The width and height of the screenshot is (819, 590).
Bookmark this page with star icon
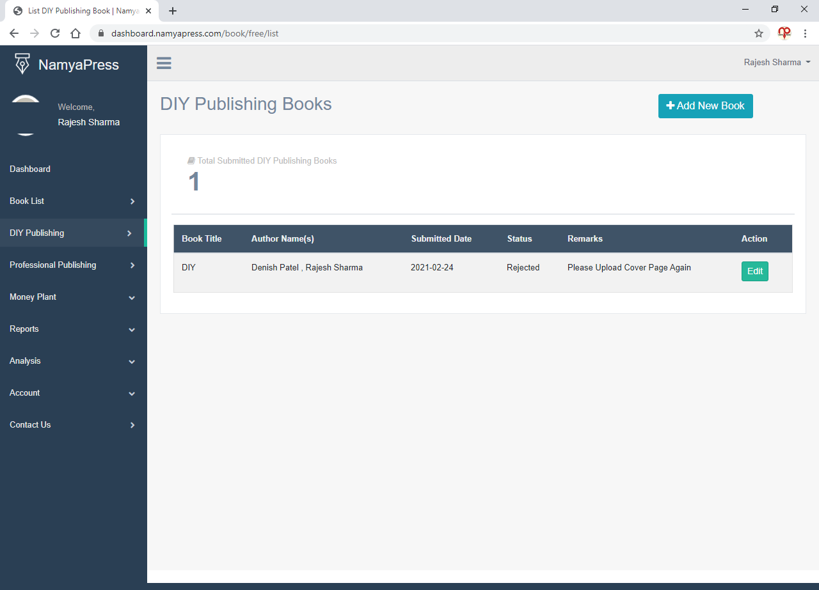(759, 33)
